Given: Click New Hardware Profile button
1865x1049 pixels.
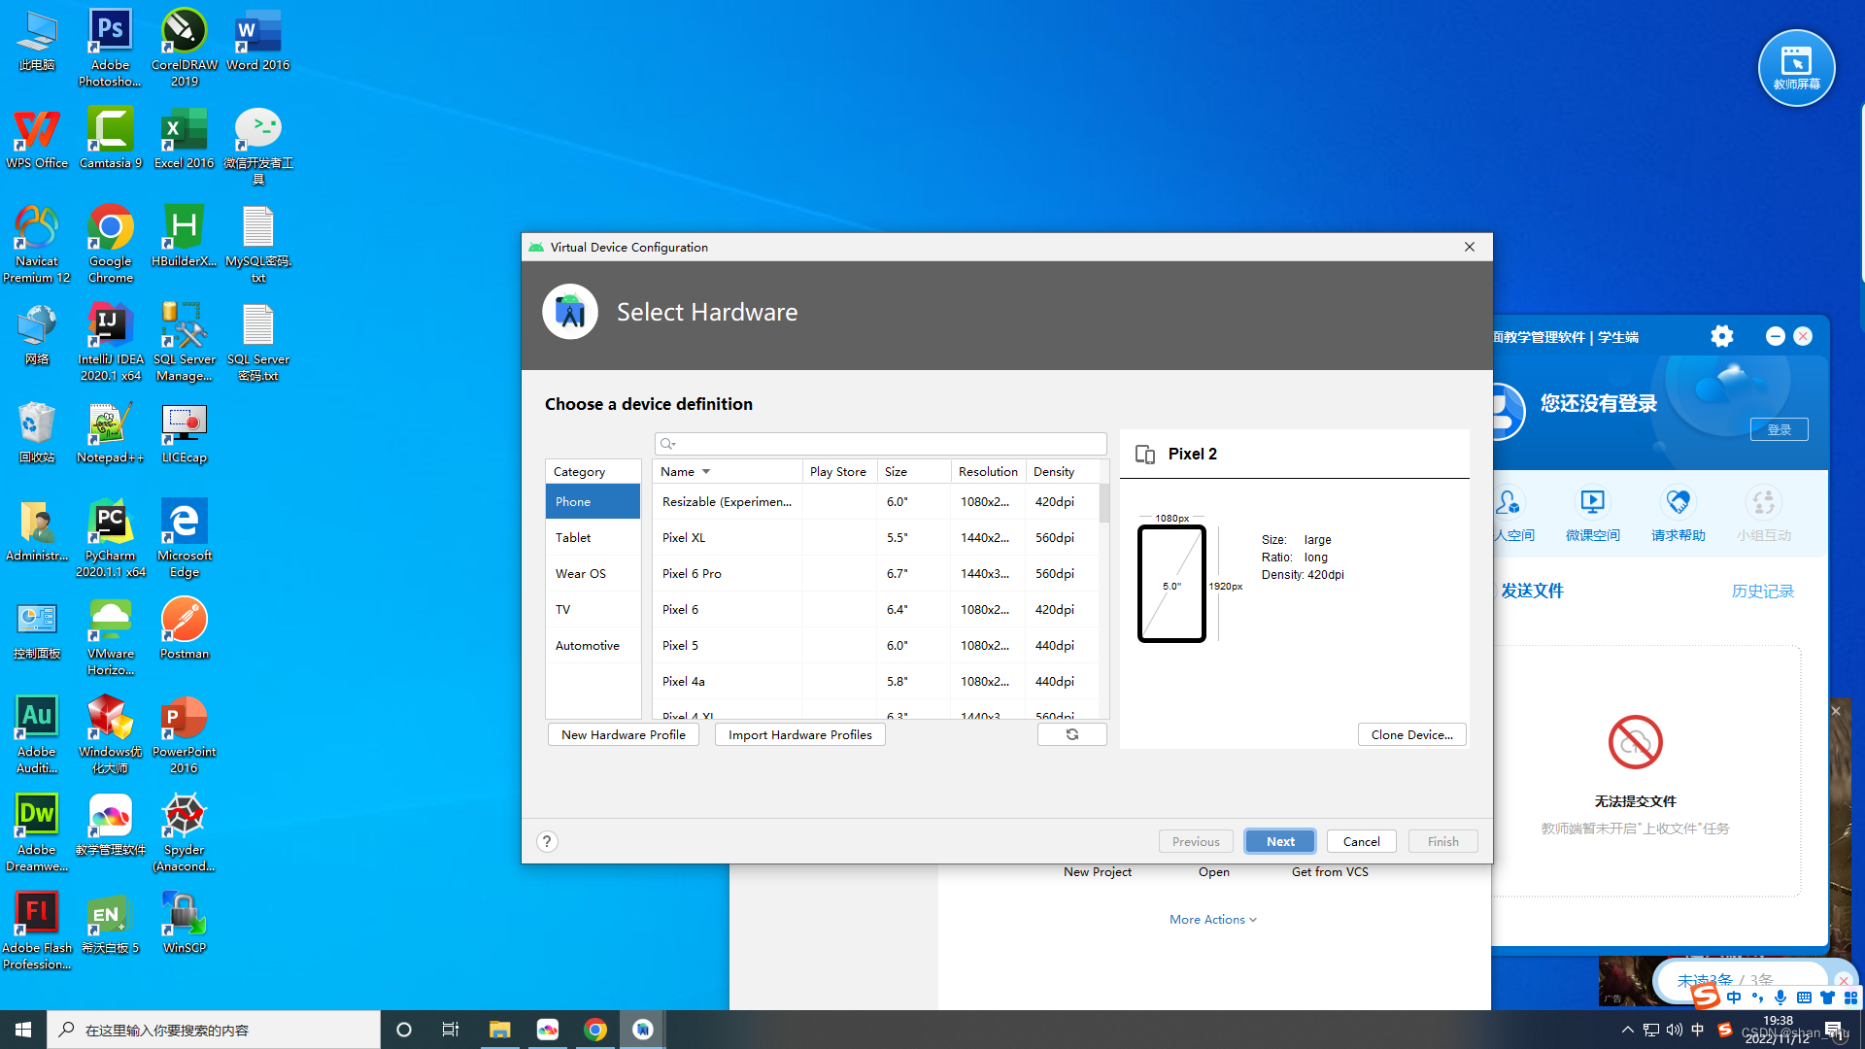Looking at the screenshot, I should 623,734.
